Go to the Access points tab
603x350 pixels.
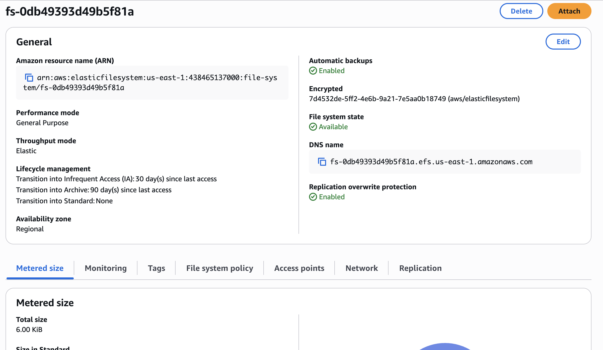[299, 268]
